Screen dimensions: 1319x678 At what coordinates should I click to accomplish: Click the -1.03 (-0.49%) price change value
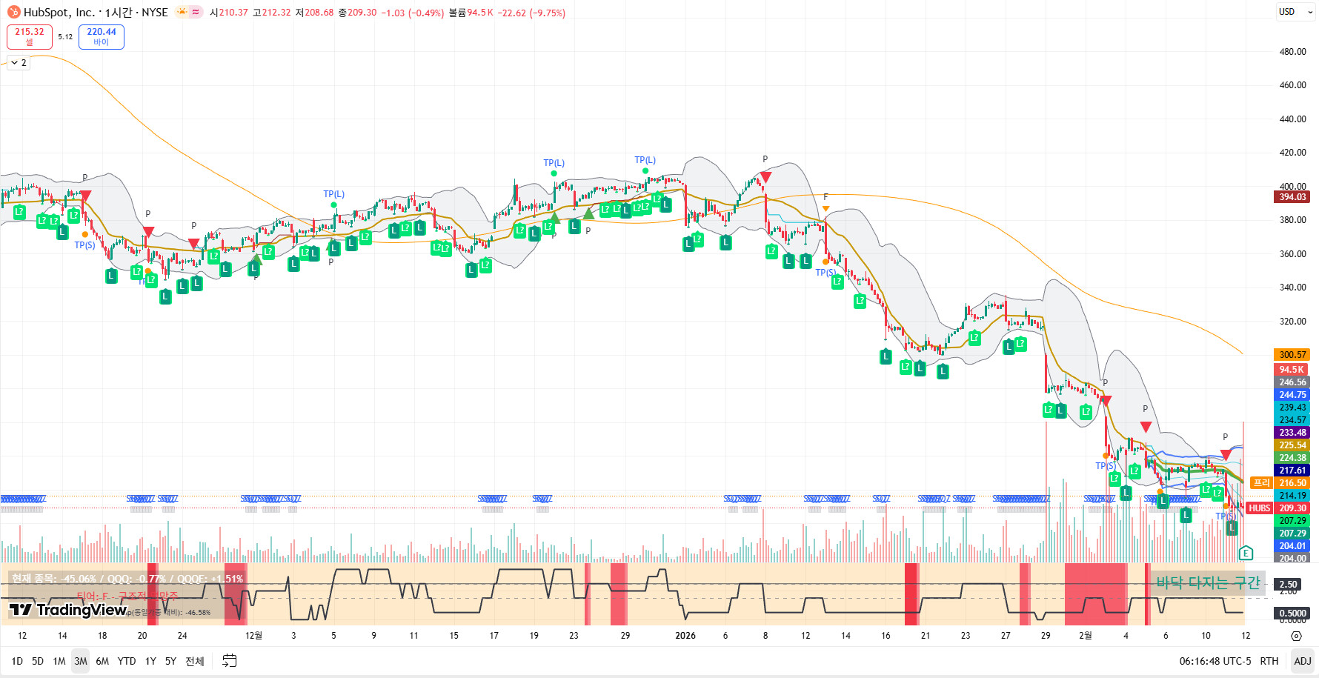[x=412, y=13]
